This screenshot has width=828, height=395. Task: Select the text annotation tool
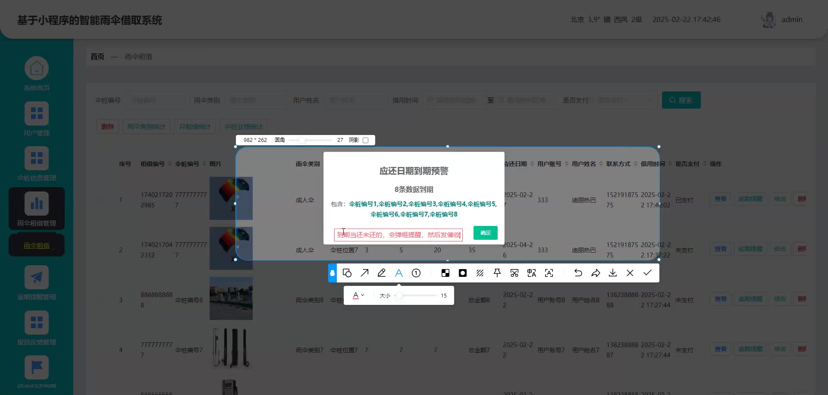click(399, 273)
